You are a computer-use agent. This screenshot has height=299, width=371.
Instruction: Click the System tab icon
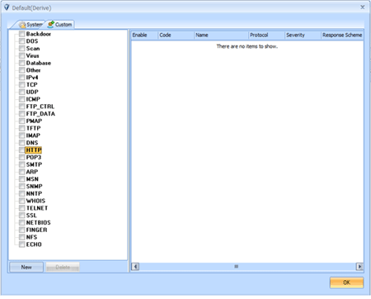click(x=22, y=25)
